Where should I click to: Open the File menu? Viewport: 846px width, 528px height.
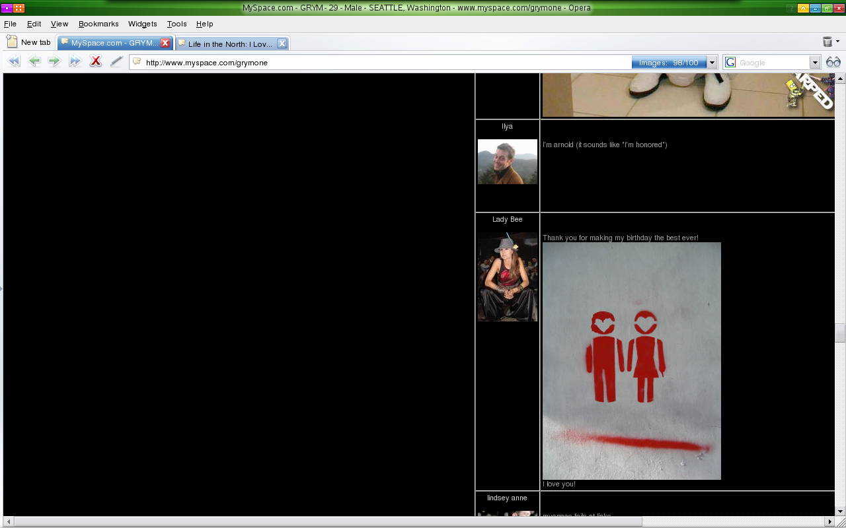pyautogui.click(x=10, y=24)
